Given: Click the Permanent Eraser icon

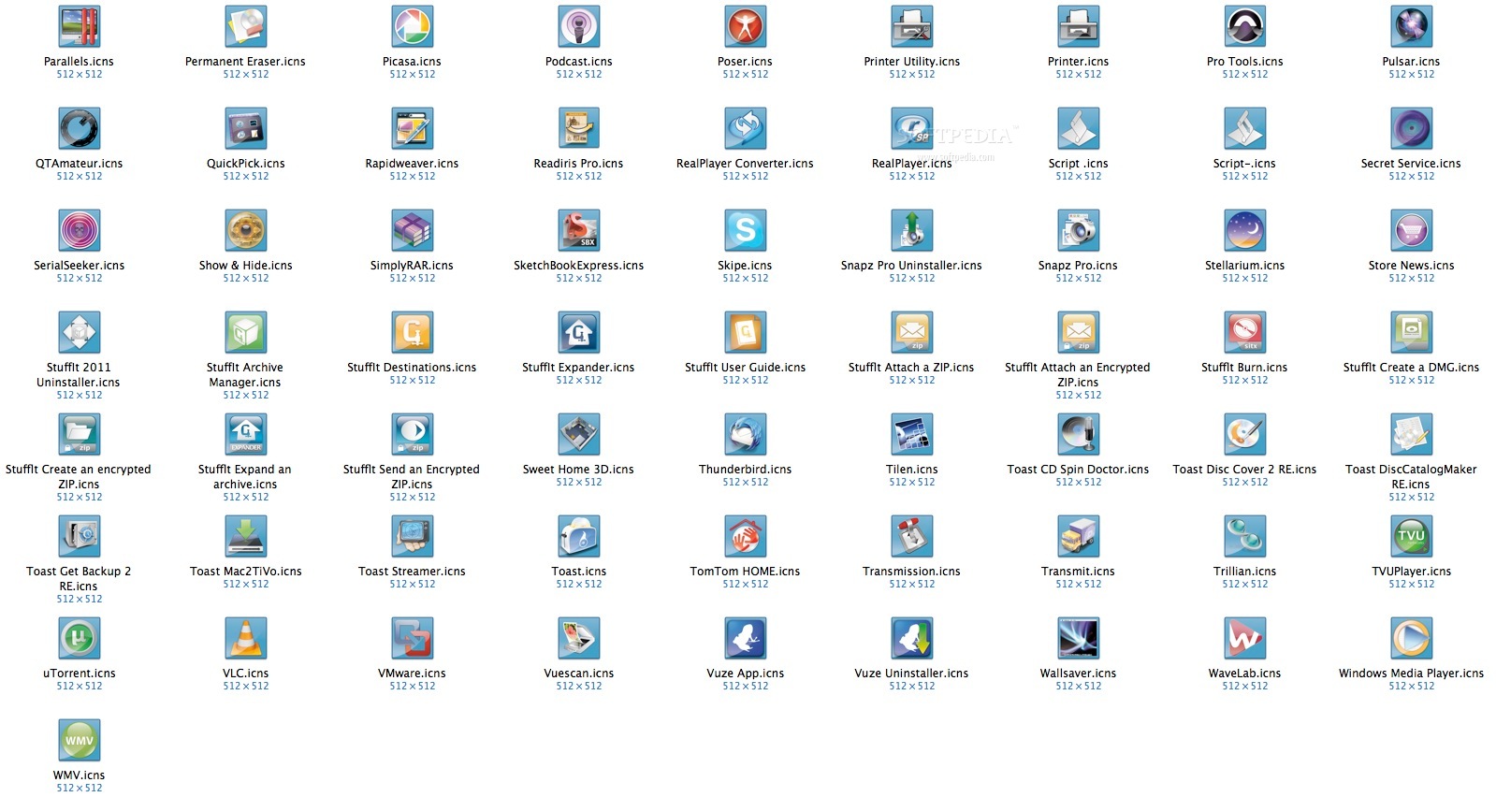Looking at the screenshot, I should 246,27.
